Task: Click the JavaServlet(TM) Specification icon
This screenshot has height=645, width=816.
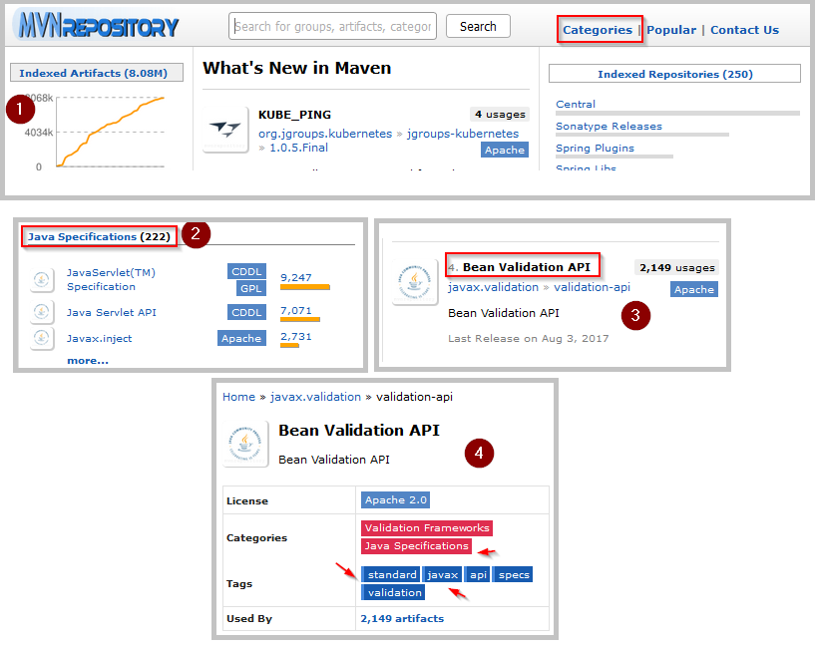Action: click(x=42, y=280)
